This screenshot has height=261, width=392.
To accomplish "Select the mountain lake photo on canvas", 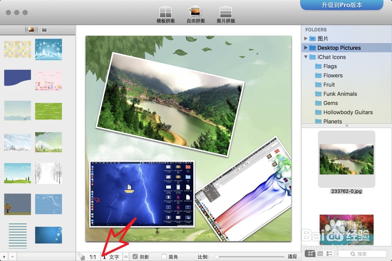I will 170,104.
